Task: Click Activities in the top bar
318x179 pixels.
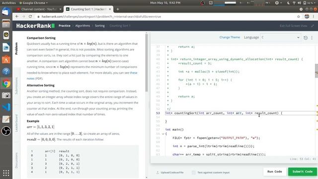Action: [x=9, y=3]
